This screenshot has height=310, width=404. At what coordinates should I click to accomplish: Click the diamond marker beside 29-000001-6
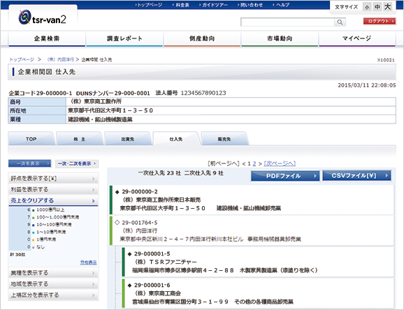[x=129, y=286]
